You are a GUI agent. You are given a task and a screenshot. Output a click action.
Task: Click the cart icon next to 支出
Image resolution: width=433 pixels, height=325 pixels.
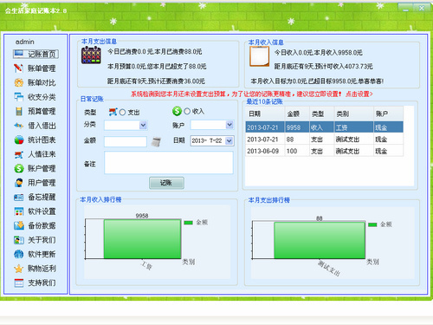pyautogui.click(x=113, y=112)
